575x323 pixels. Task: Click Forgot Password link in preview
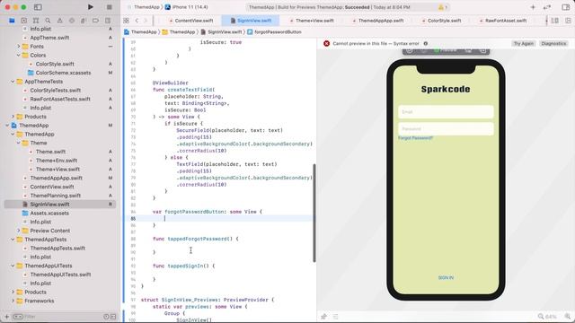415,138
